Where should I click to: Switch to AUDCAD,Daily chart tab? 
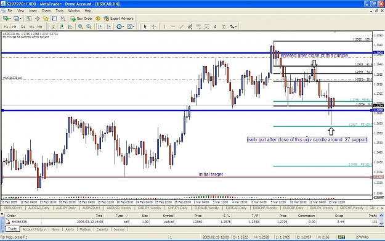[x=39, y=208]
